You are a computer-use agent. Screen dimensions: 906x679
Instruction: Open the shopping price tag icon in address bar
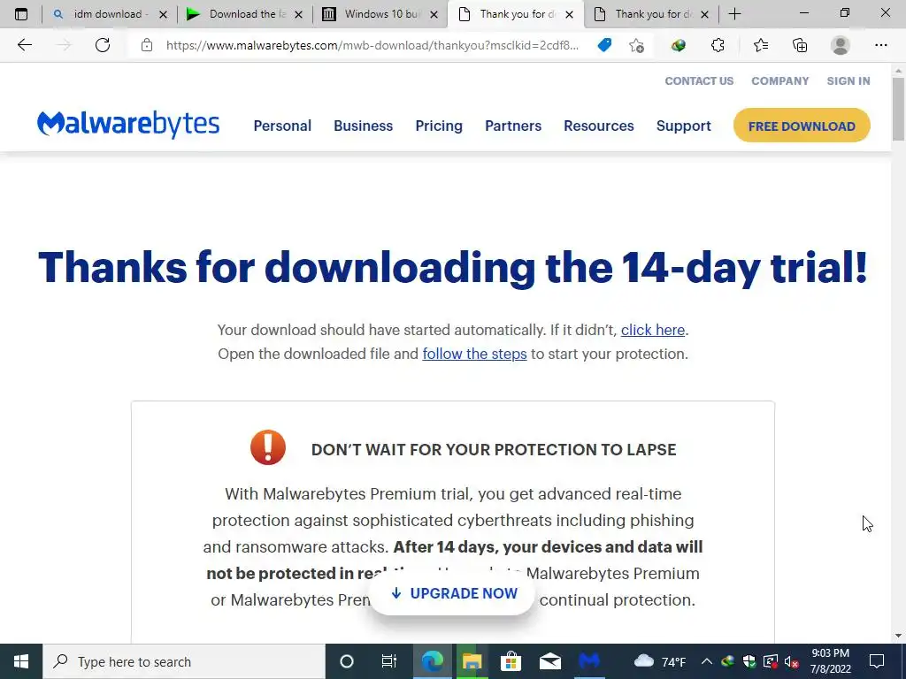coord(604,45)
